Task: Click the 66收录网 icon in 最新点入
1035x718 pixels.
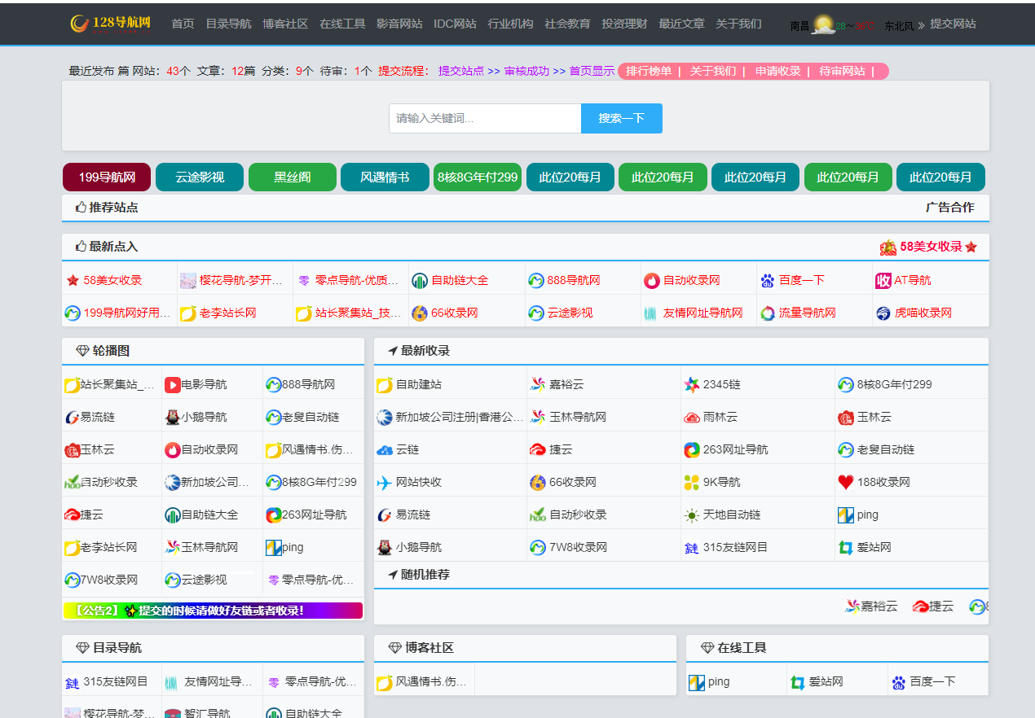Action: [x=420, y=313]
